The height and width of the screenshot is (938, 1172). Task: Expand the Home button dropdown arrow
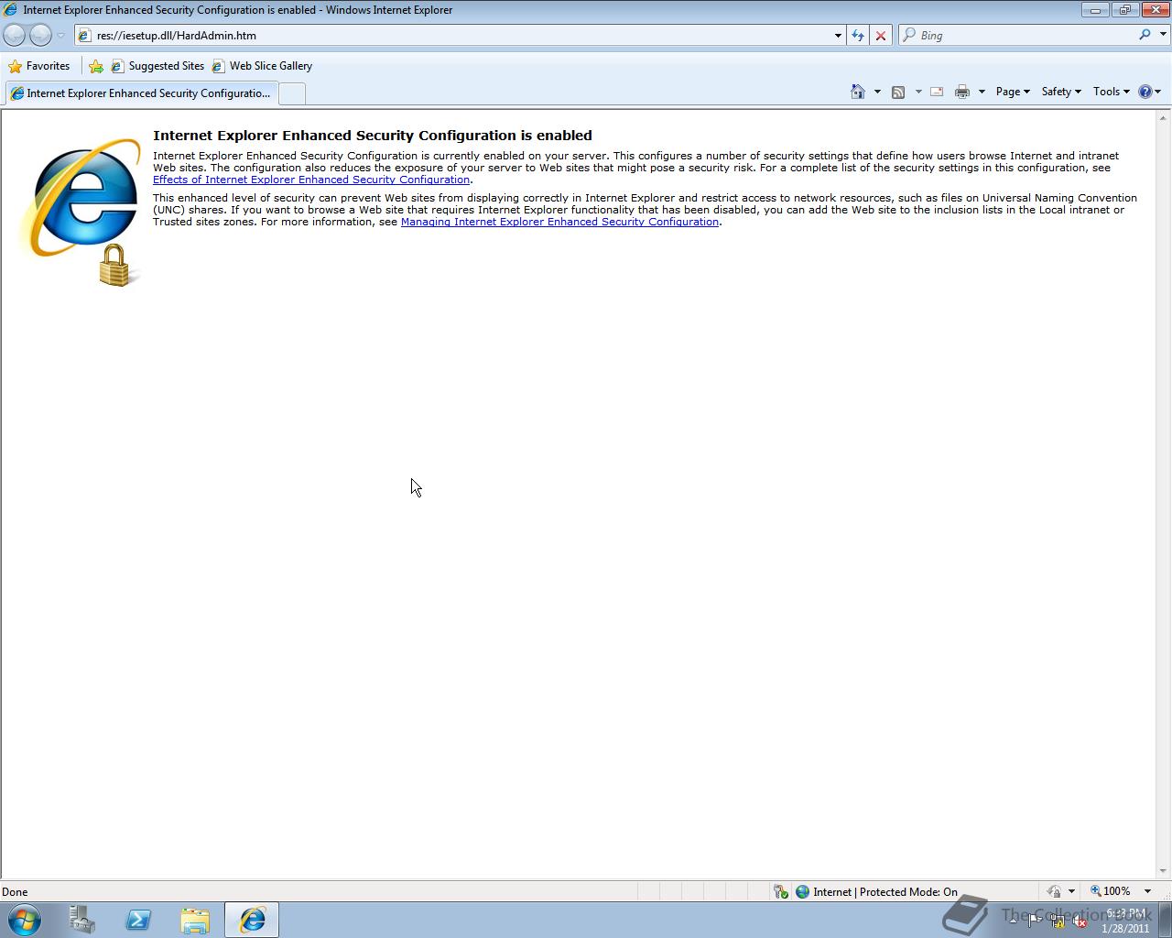tap(877, 92)
